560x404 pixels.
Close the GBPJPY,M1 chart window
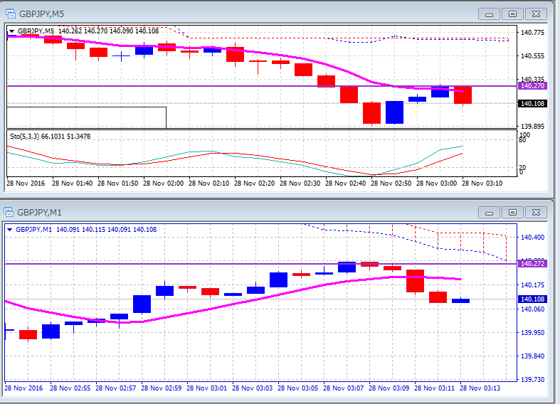(536, 213)
